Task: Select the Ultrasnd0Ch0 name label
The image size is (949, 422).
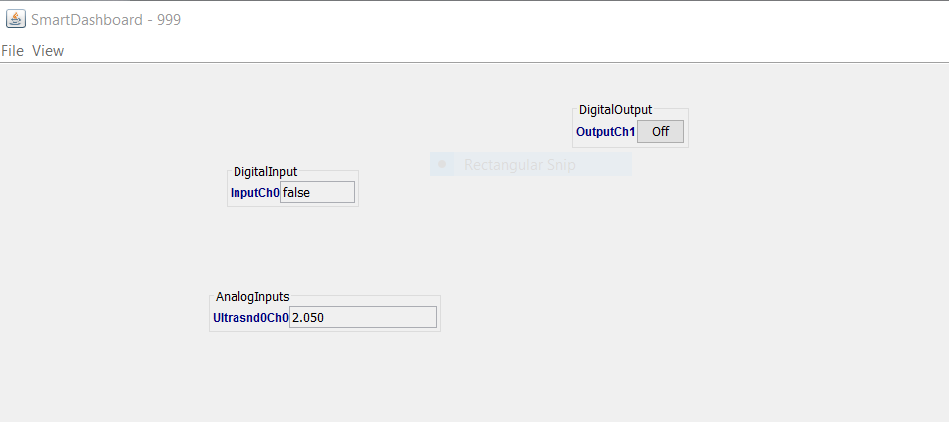Action: click(250, 318)
